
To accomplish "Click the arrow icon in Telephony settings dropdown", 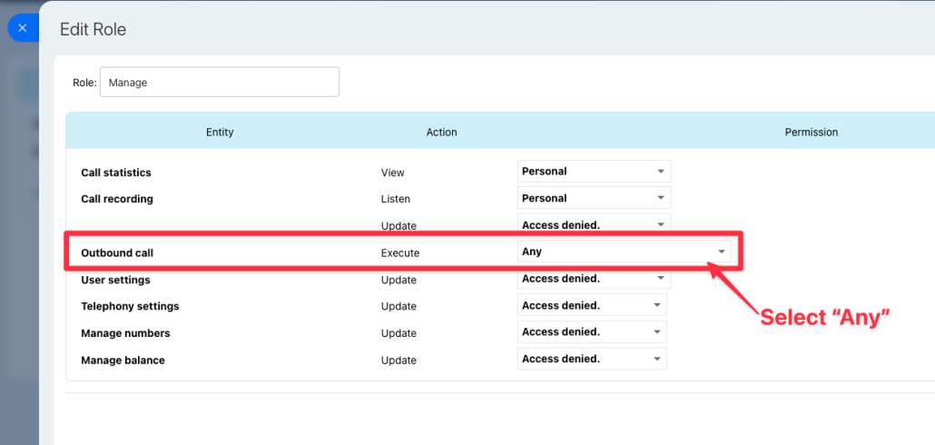I will [x=656, y=305].
